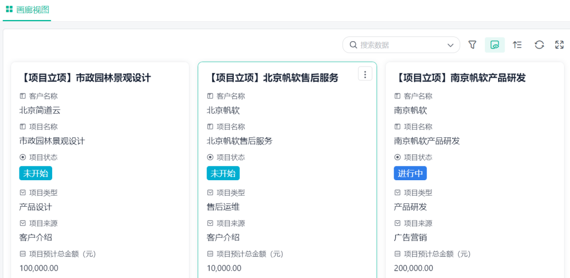
Task: Click 北京简道云 customer name value
Action: 40,110
